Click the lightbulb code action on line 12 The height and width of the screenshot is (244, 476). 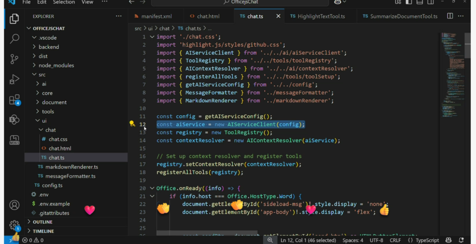point(132,124)
